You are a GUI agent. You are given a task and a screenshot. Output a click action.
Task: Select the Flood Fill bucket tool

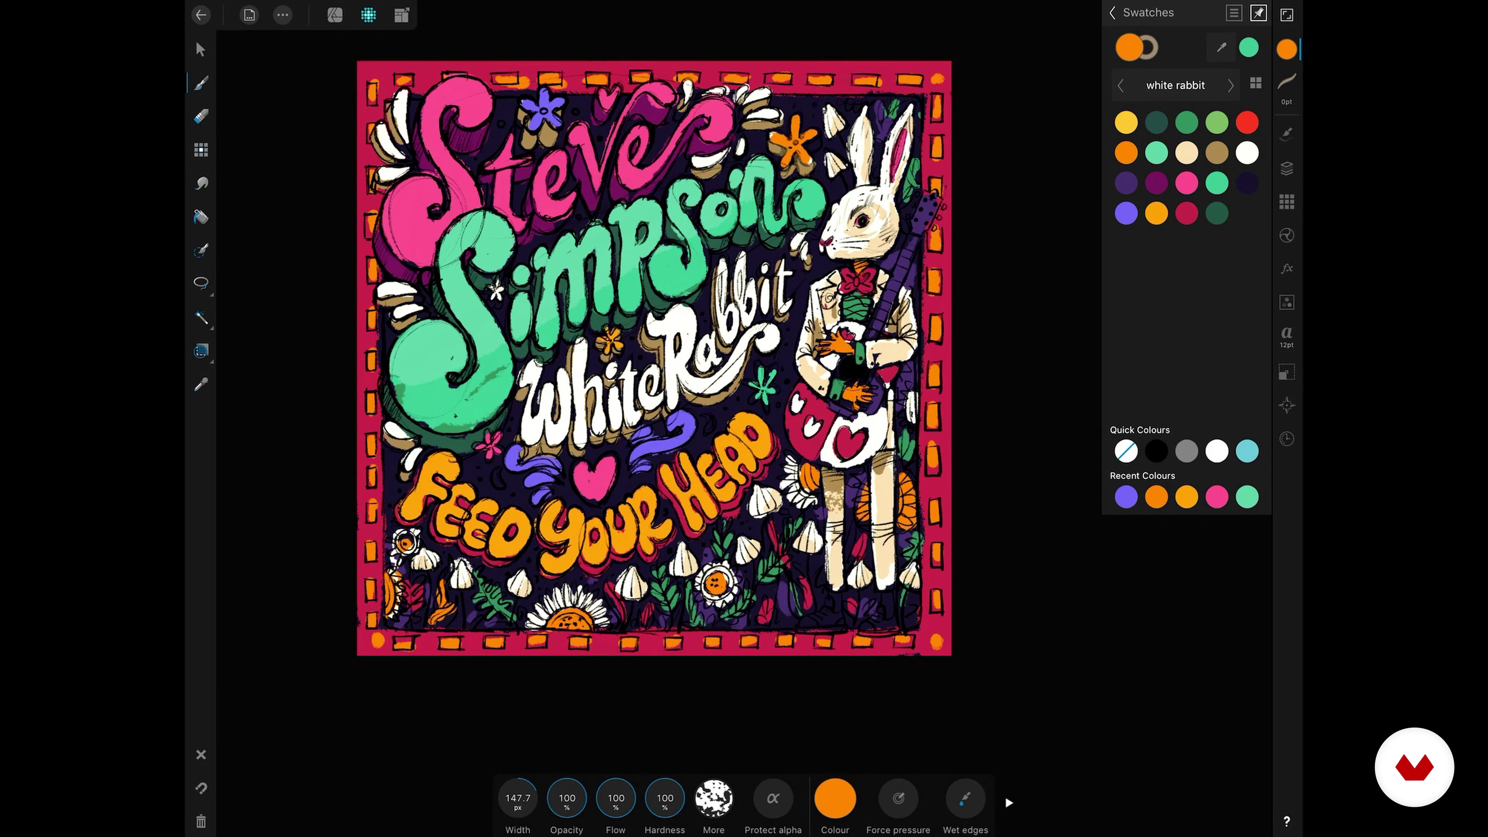coord(200,217)
